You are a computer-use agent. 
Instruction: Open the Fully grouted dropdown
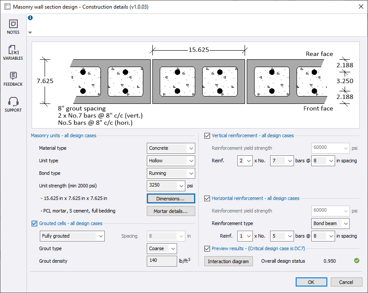pos(72,236)
